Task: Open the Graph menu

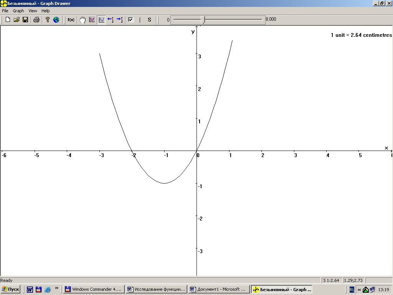Action: point(18,11)
